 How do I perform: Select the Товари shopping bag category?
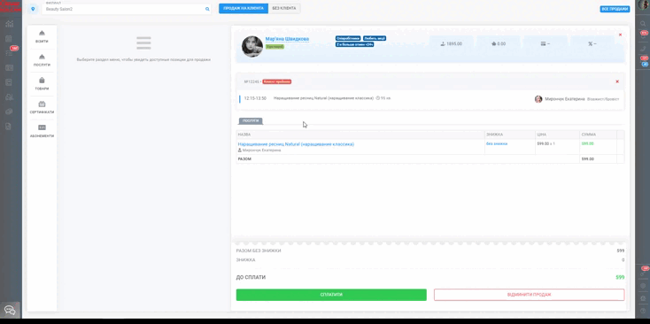click(x=42, y=84)
